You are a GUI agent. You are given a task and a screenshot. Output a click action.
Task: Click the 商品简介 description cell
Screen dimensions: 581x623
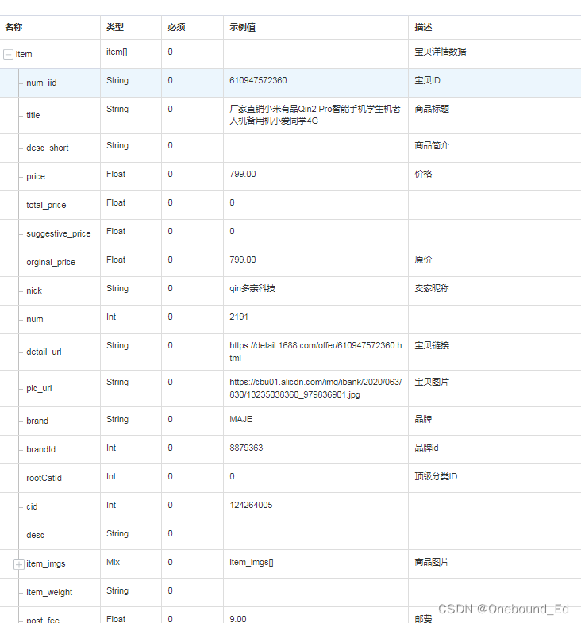(x=432, y=145)
